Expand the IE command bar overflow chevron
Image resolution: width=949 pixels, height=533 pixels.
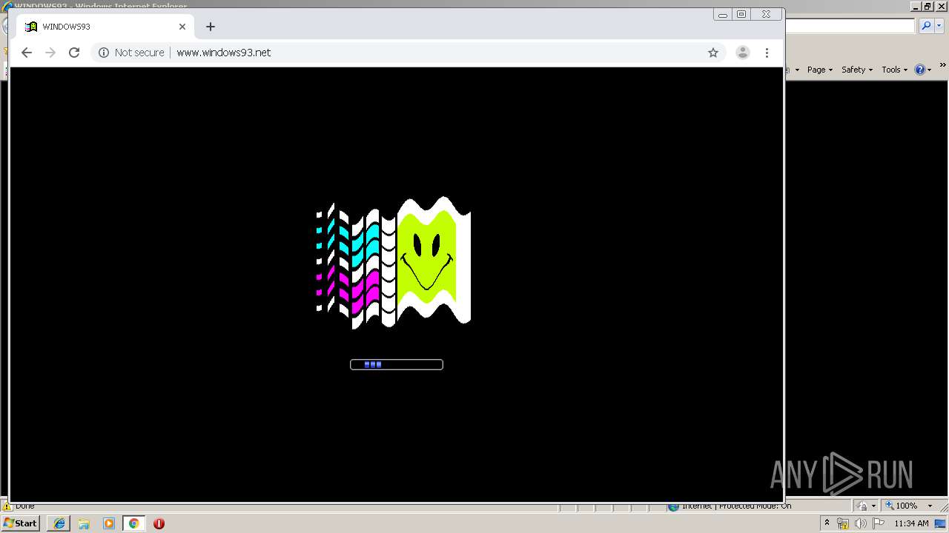click(x=943, y=66)
